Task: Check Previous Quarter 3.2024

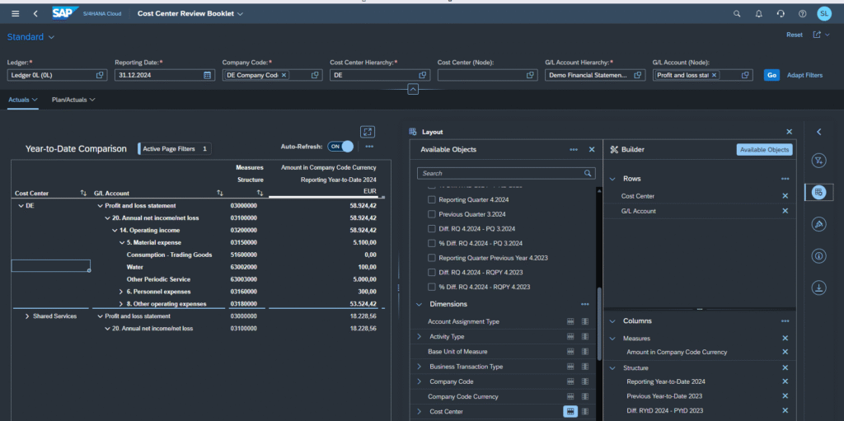Action: [x=431, y=214]
